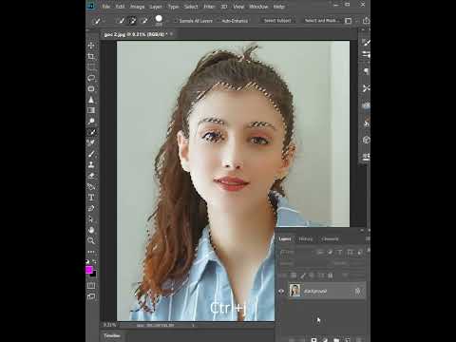Select the Horizontal Type tool

pos(91,198)
